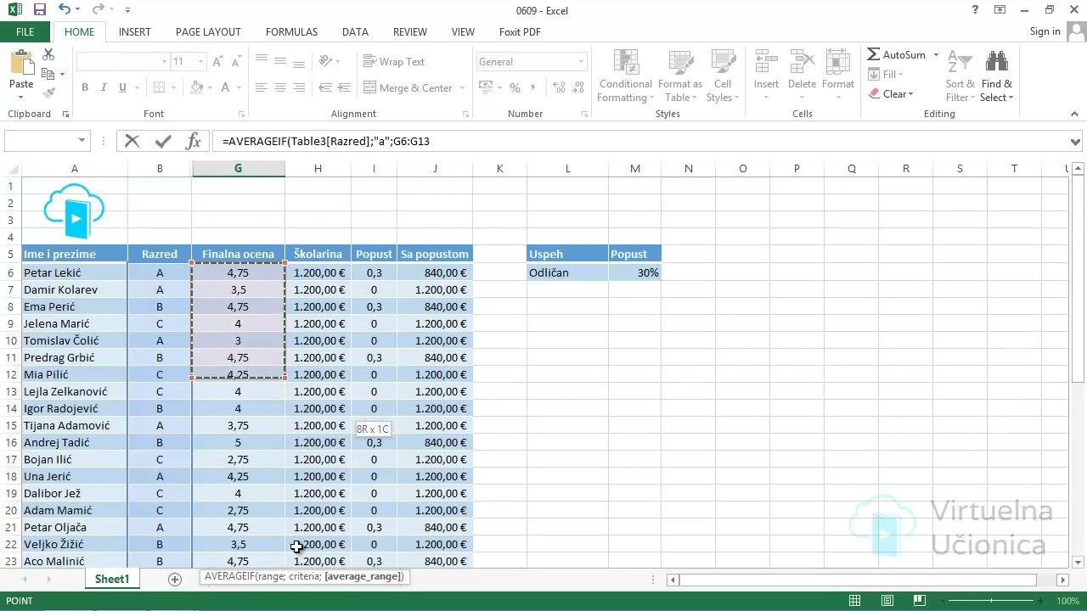The height and width of the screenshot is (611, 1087).
Task: Switch to the FORMULAS tab
Action: click(291, 31)
